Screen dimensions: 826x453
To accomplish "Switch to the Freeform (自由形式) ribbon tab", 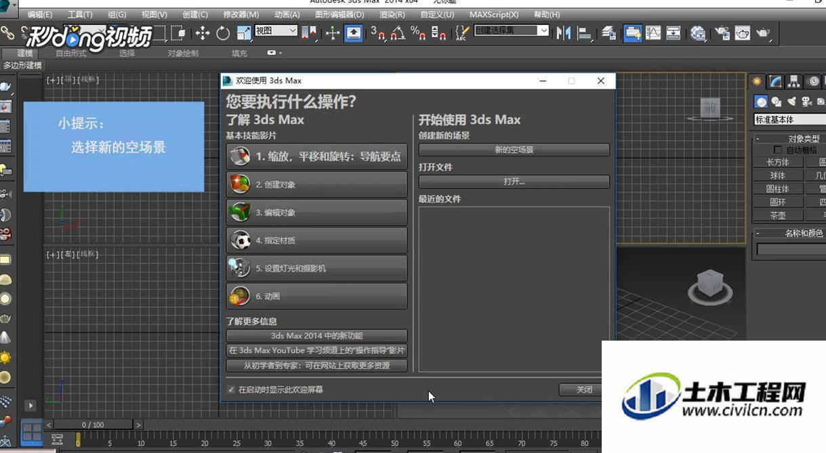I will [72, 53].
